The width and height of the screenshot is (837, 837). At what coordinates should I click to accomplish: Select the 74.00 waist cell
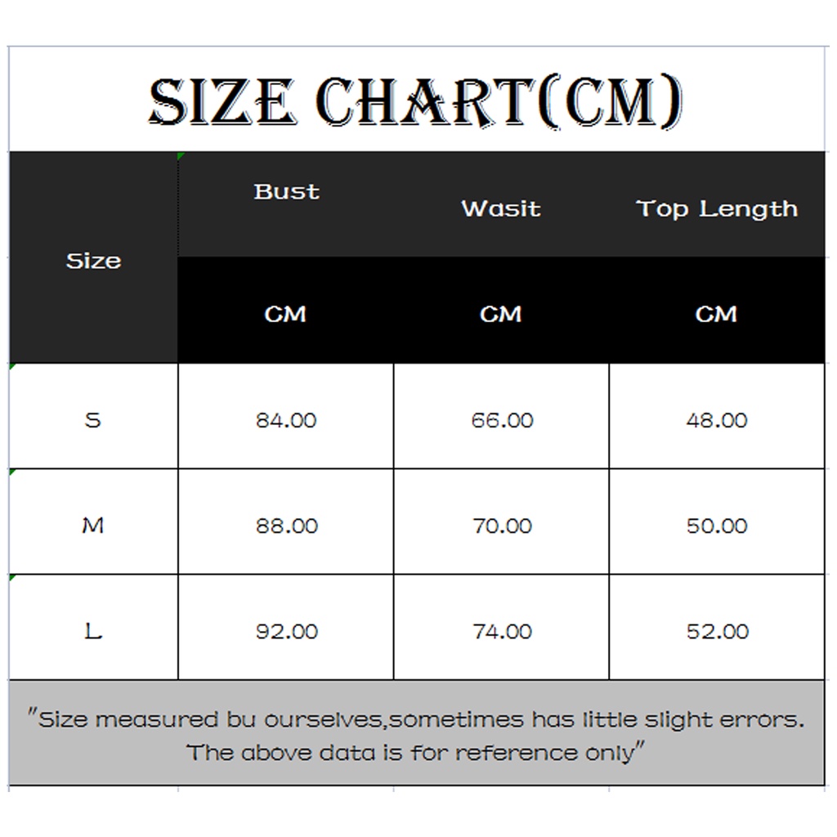(502, 631)
